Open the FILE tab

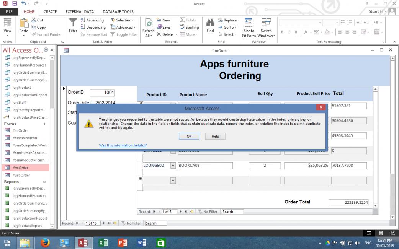pos(9,12)
